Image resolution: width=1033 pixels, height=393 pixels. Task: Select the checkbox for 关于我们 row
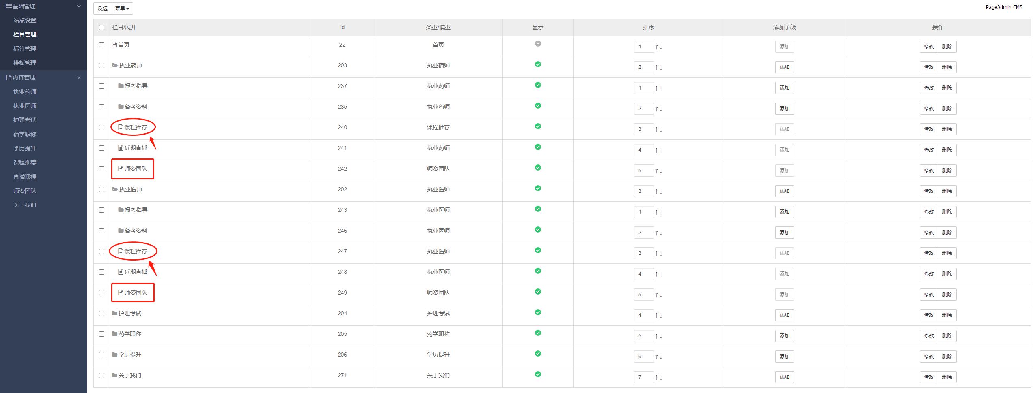point(101,376)
